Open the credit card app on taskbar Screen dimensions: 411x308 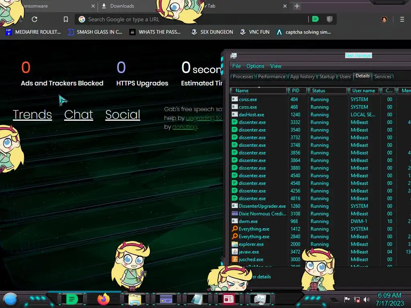(166, 299)
